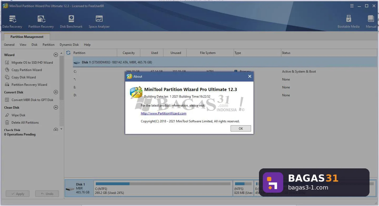This screenshot has width=379, height=206.
Task: Create Bootable Media
Action: [x=348, y=22]
